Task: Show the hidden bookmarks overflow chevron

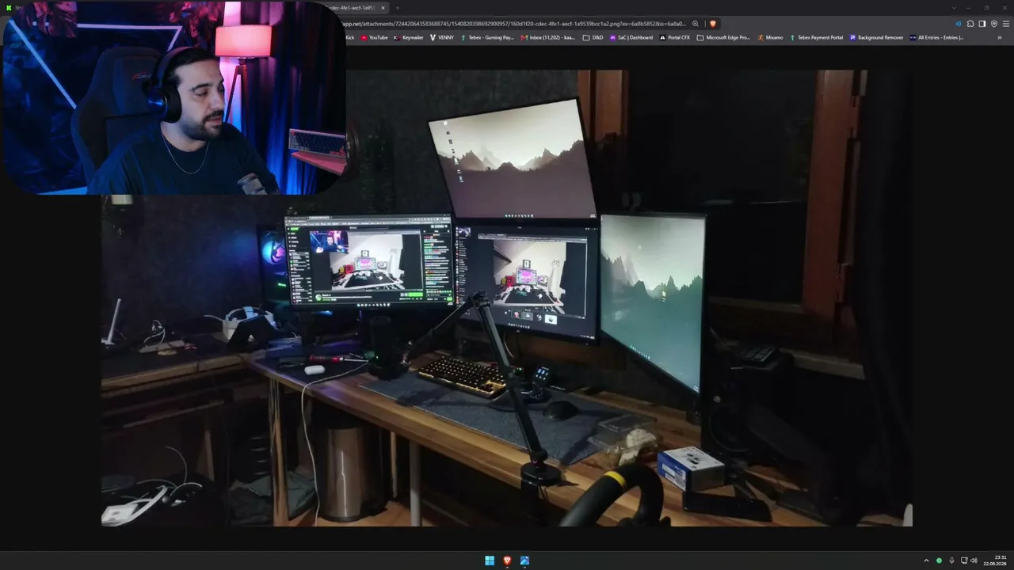Action: [999, 37]
